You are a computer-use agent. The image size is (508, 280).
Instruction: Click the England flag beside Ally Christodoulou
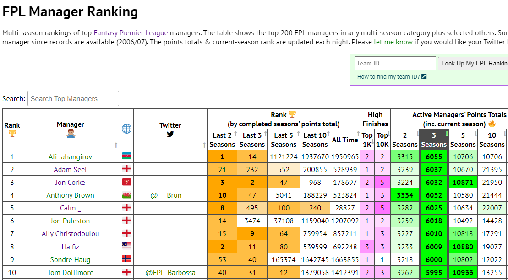pyautogui.click(x=126, y=234)
